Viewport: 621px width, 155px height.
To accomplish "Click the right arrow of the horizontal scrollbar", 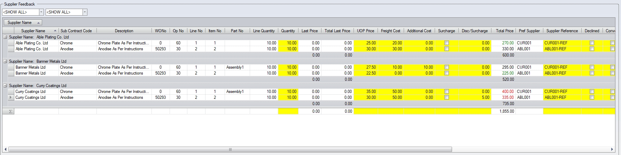I will [612, 149].
